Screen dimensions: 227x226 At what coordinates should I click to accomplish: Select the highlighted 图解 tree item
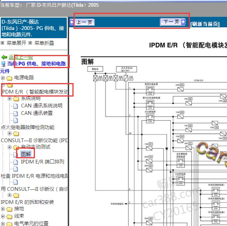[x=26, y=154]
